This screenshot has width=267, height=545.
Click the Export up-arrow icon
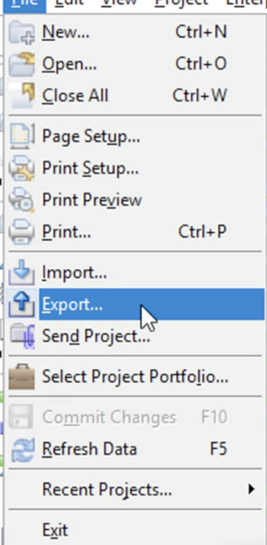[x=22, y=304]
